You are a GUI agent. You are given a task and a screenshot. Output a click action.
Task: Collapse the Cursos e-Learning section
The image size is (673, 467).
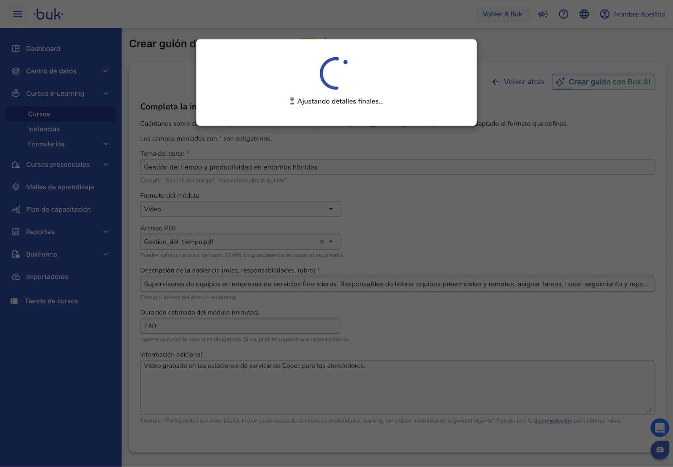point(105,93)
